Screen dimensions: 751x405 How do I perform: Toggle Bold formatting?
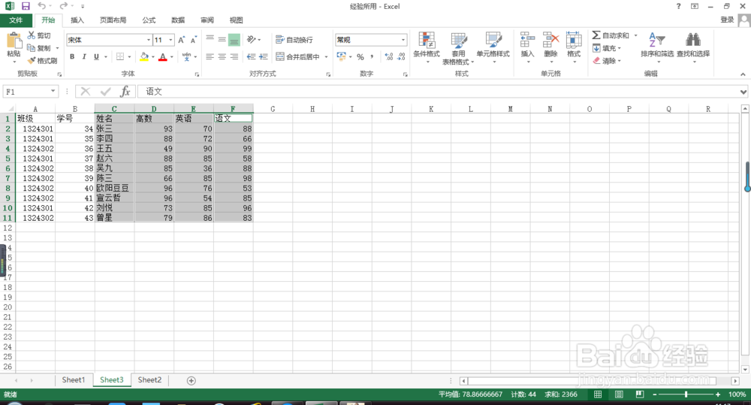point(72,56)
